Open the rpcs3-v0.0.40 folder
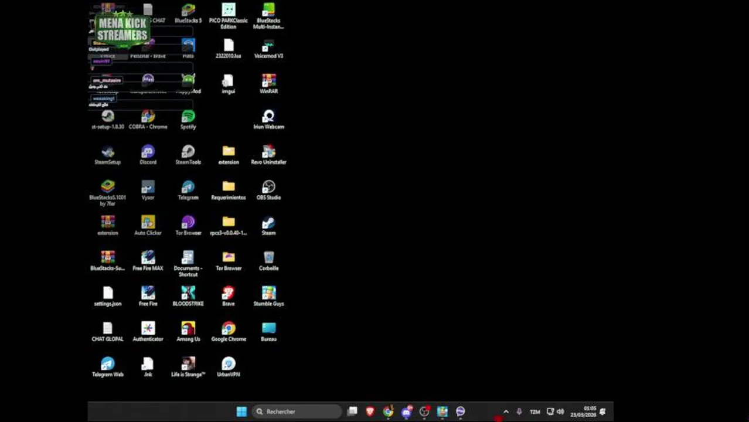This screenshot has width=749, height=422. point(229,226)
